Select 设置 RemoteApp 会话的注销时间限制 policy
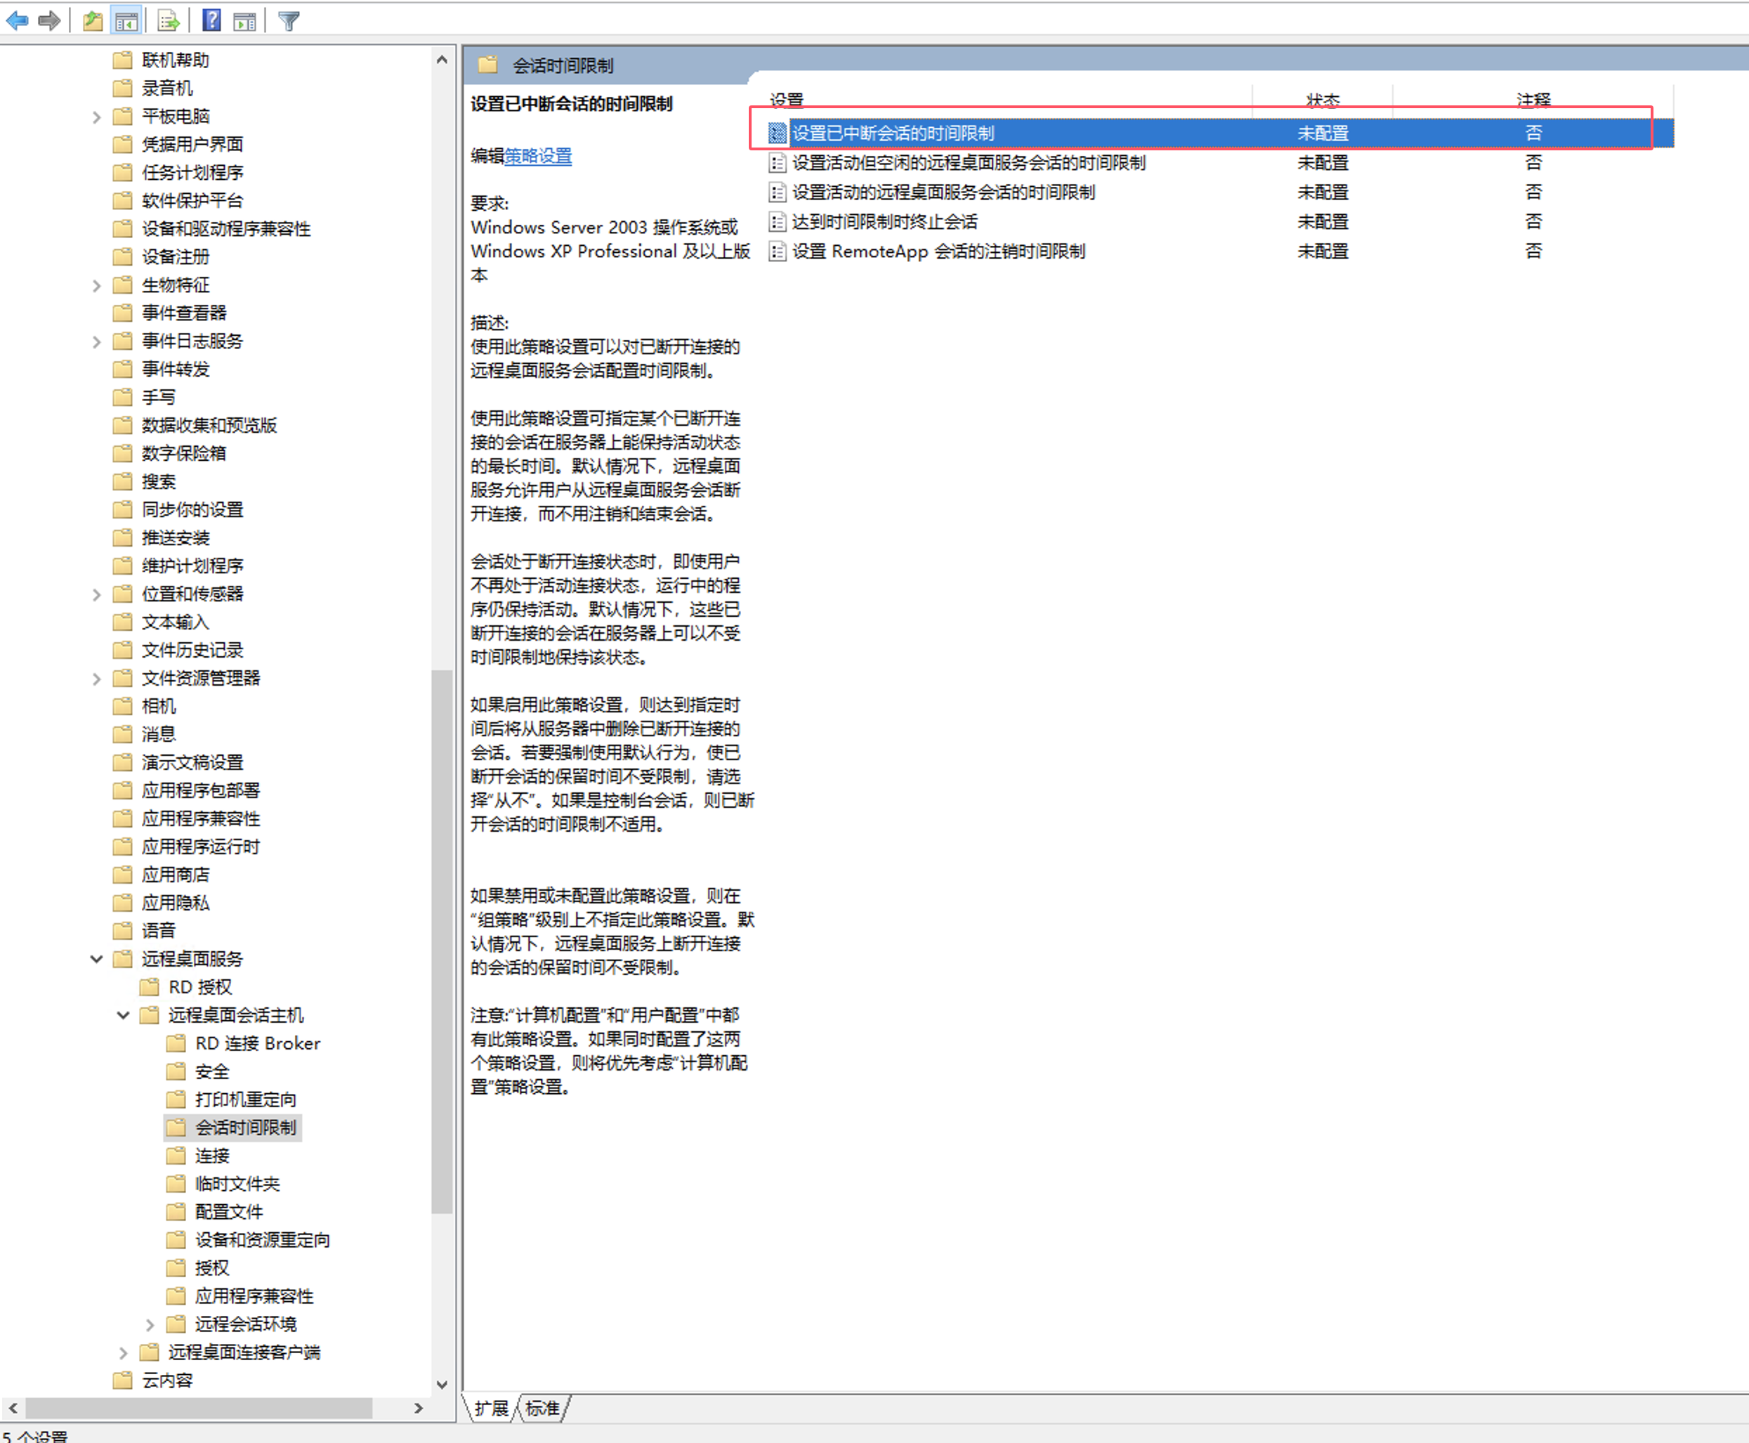 click(938, 251)
